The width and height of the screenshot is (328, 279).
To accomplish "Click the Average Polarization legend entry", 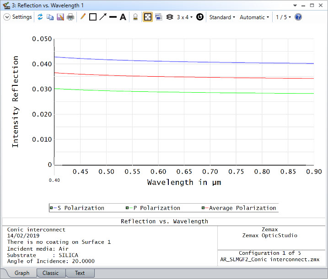I will tap(239, 208).
